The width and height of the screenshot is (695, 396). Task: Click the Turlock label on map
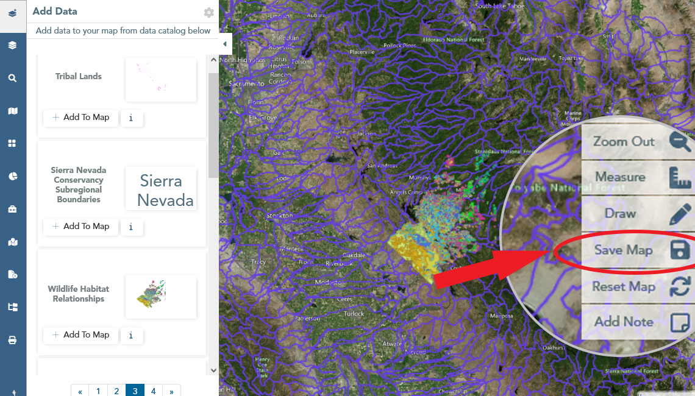pos(354,314)
